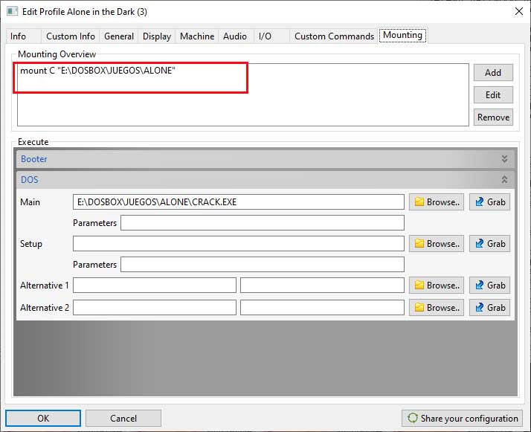Confirm changes with the OK button

43,419
